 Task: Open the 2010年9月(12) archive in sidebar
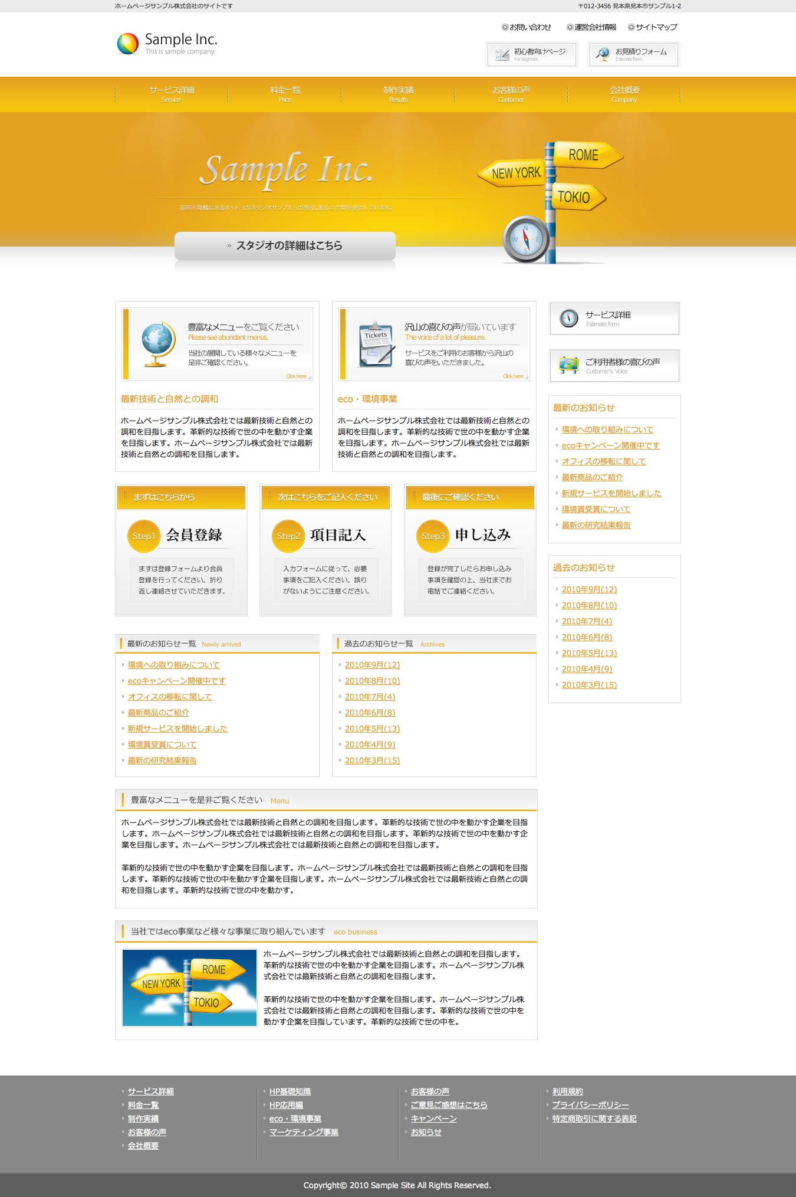point(589,589)
